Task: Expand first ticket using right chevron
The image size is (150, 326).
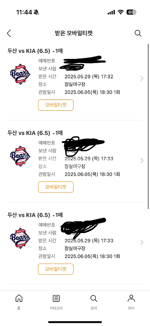Action: (x=142, y=78)
